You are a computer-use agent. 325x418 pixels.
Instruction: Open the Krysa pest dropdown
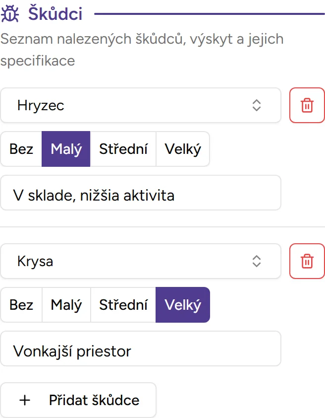(141, 261)
